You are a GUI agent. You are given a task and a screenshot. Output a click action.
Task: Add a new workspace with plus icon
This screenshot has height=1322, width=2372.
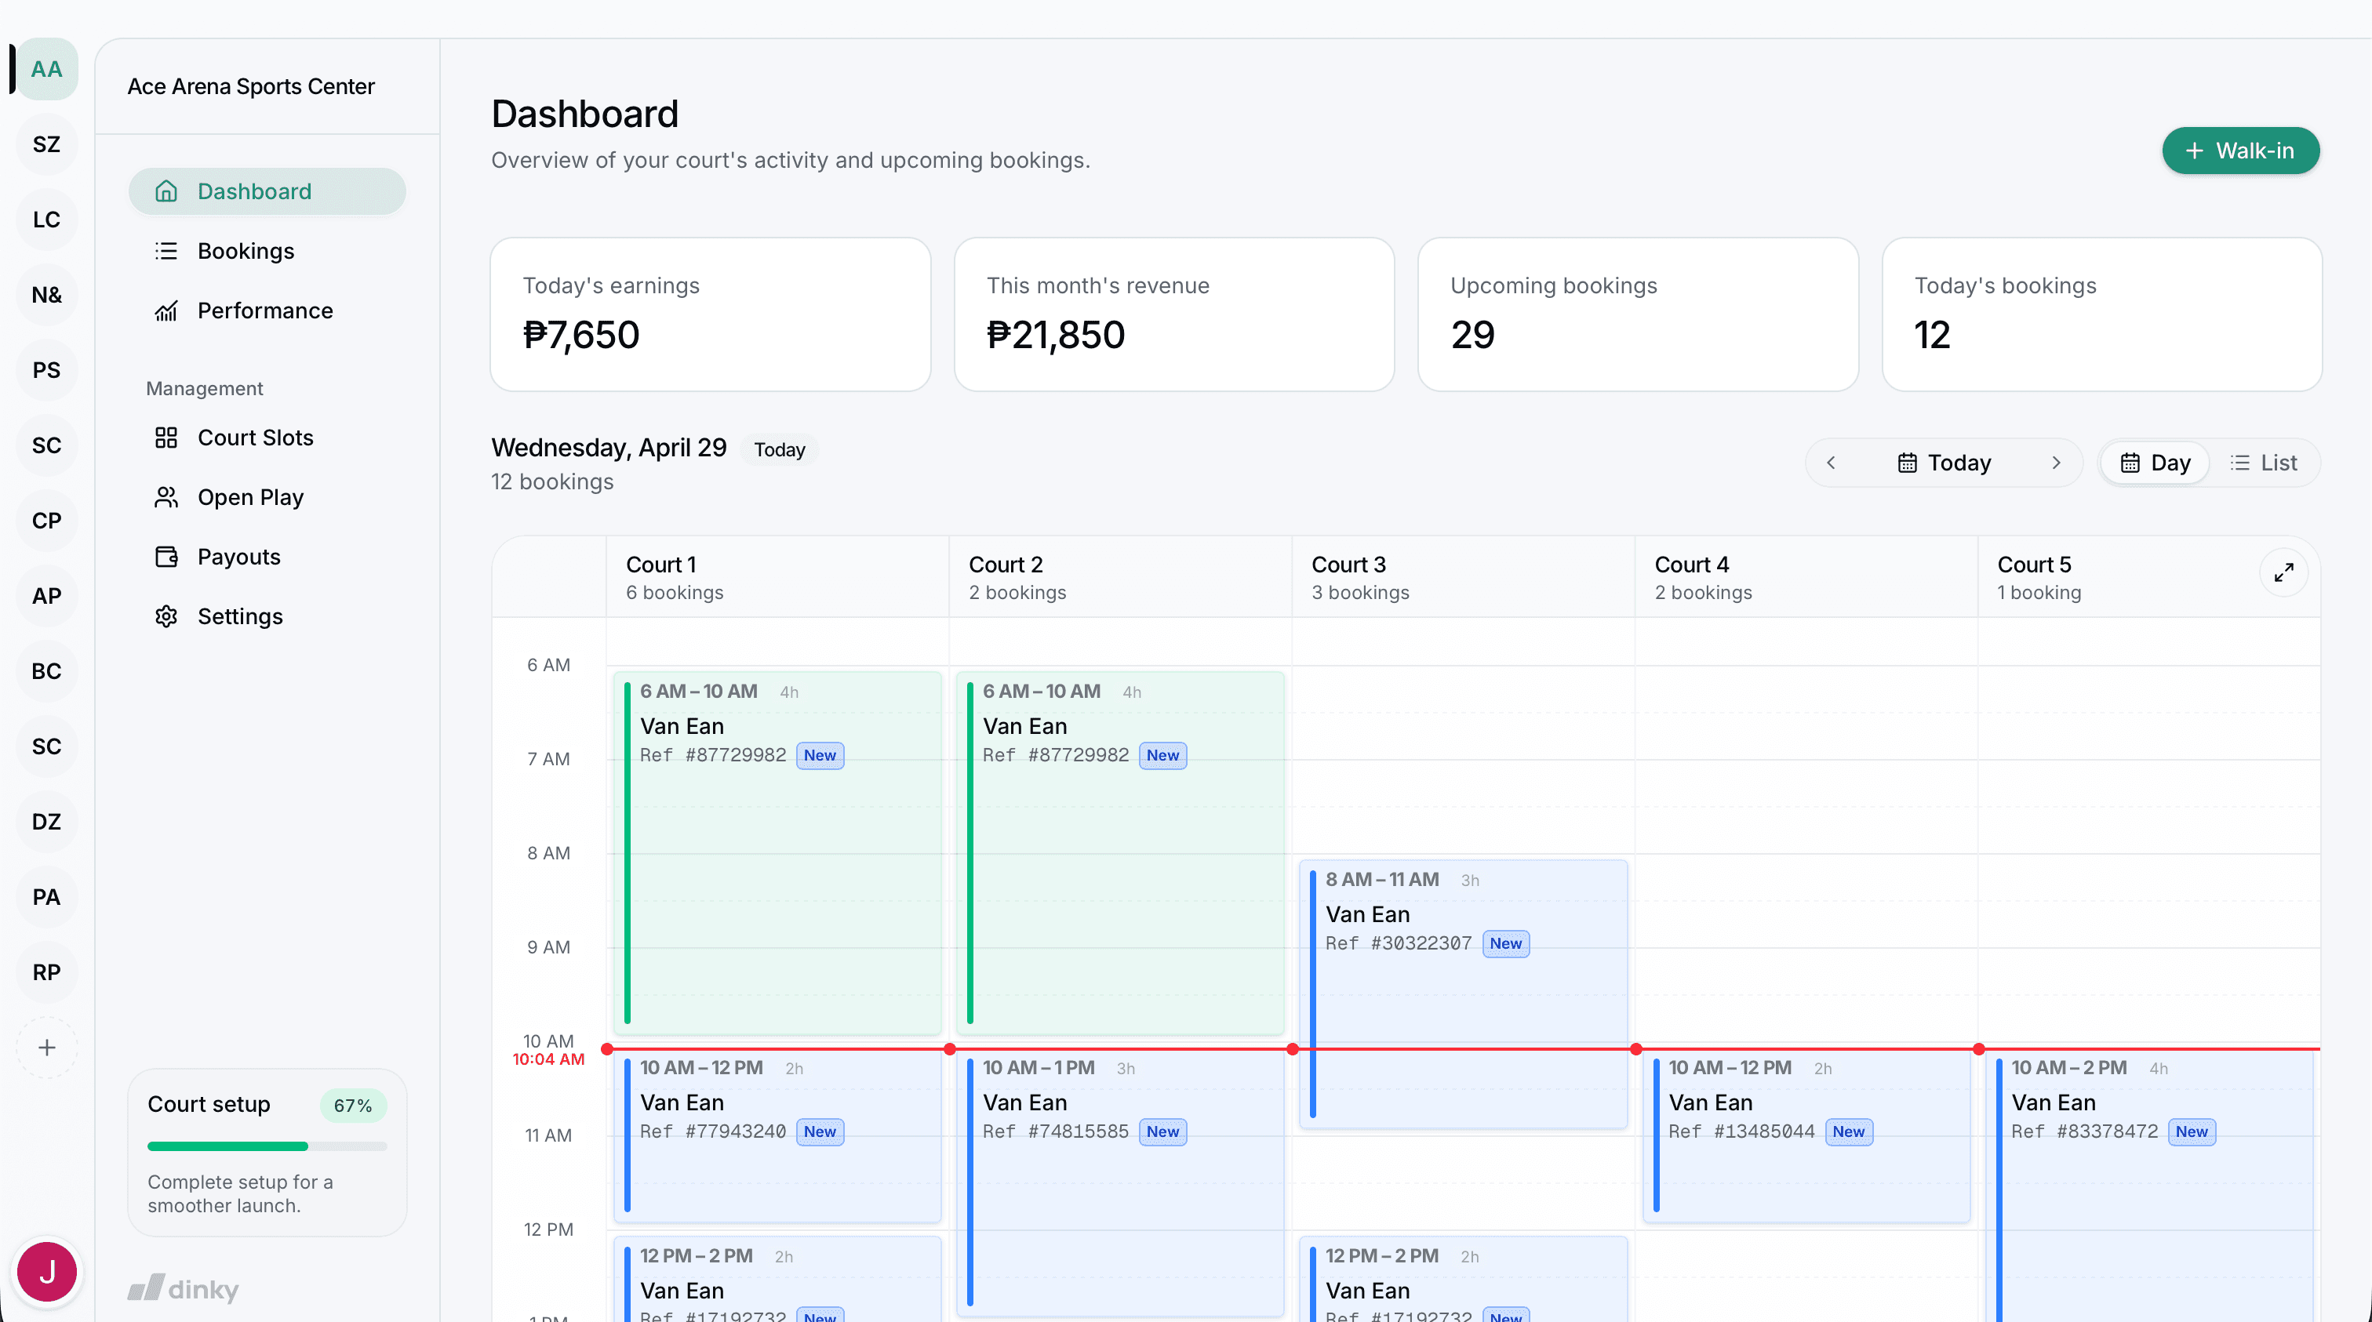(47, 1048)
